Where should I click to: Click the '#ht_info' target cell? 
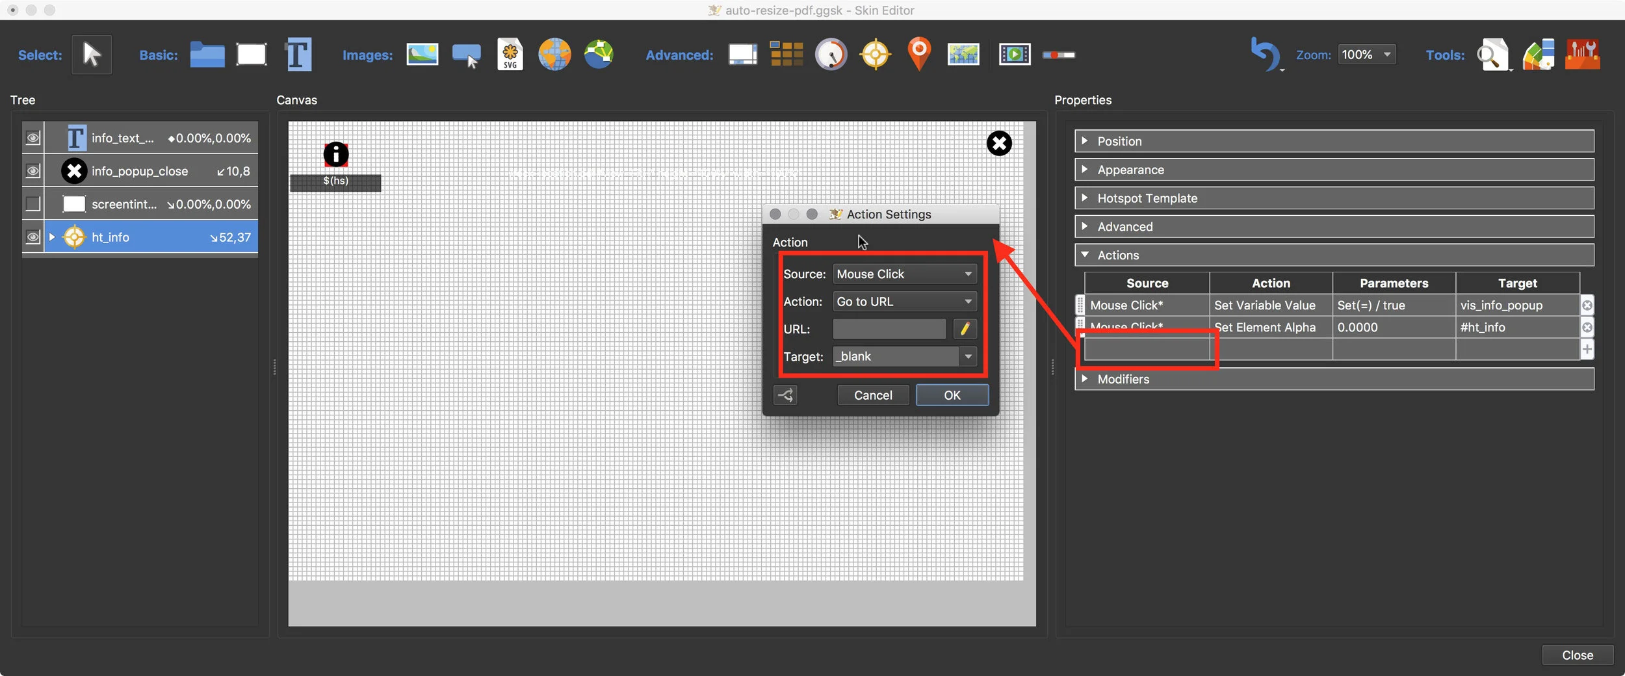(1518, 327)
